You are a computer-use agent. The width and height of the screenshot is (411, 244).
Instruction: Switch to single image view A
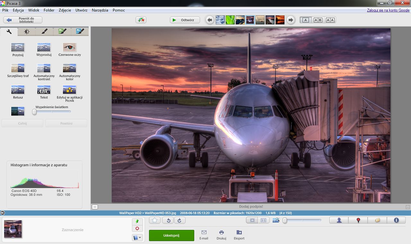pyautogui.click(x=306, y=20)
